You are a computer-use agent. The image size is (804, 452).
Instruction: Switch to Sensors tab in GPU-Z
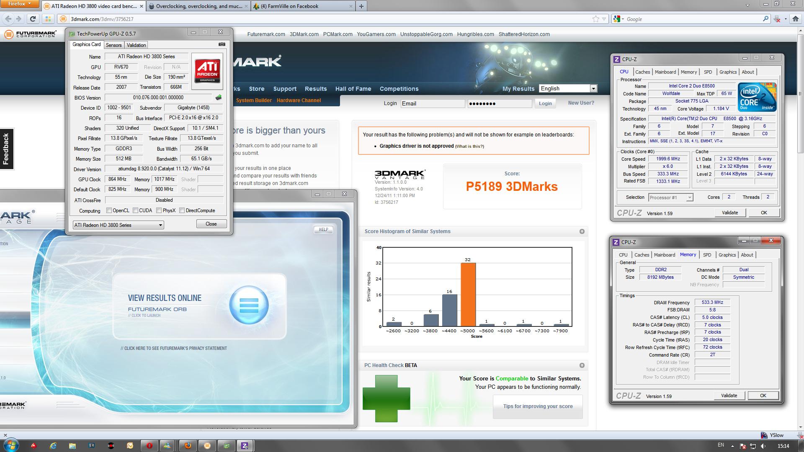click(x=113, y=45)
